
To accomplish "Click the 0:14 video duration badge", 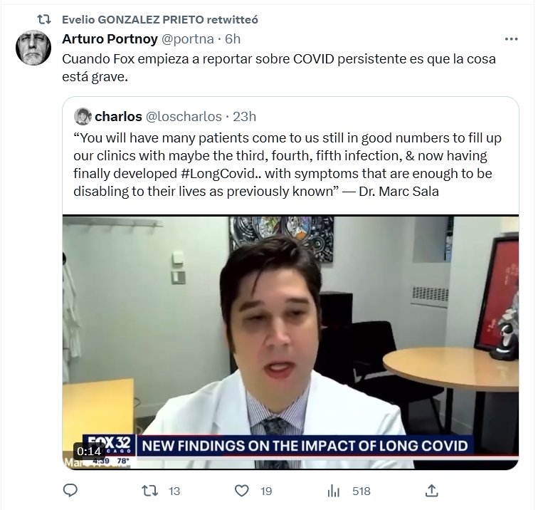I will pyautogui.click(x=89, y=451).
